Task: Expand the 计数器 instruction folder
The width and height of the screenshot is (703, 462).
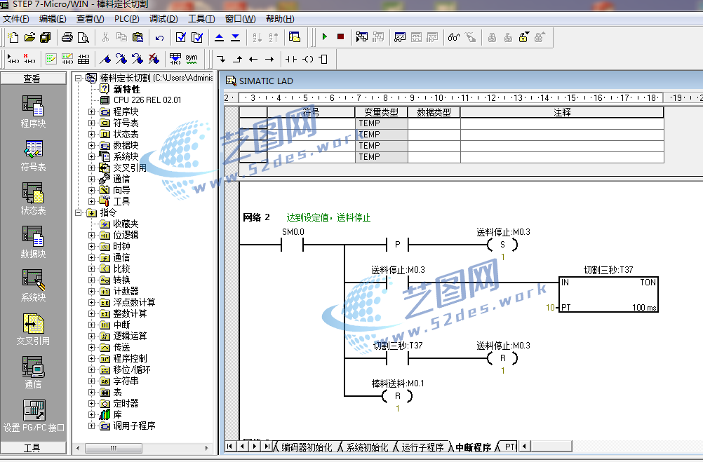Action: 91,291
